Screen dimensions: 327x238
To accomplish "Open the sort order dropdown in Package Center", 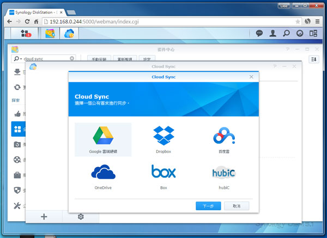I will [314, 59].
